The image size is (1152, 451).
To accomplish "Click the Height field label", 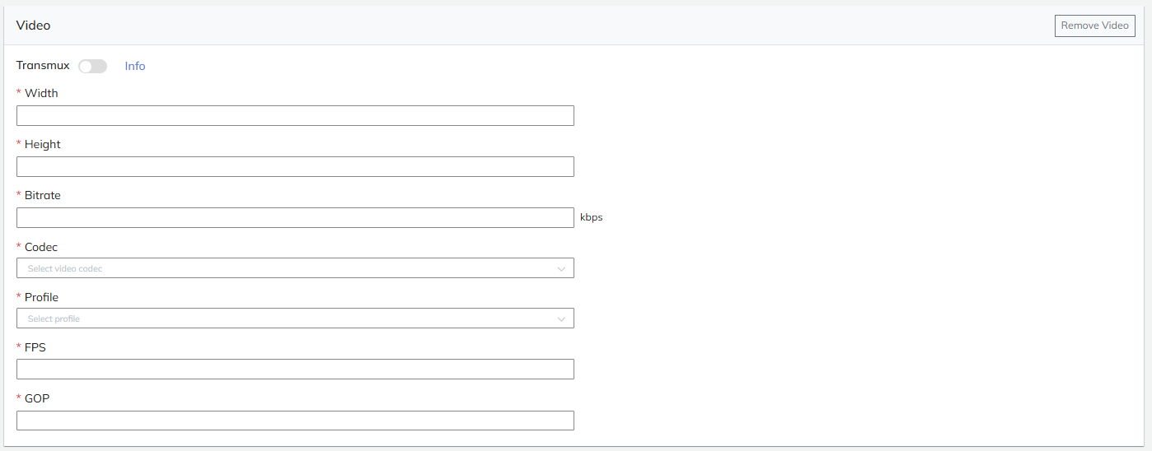I will click(x=43, y=144).
